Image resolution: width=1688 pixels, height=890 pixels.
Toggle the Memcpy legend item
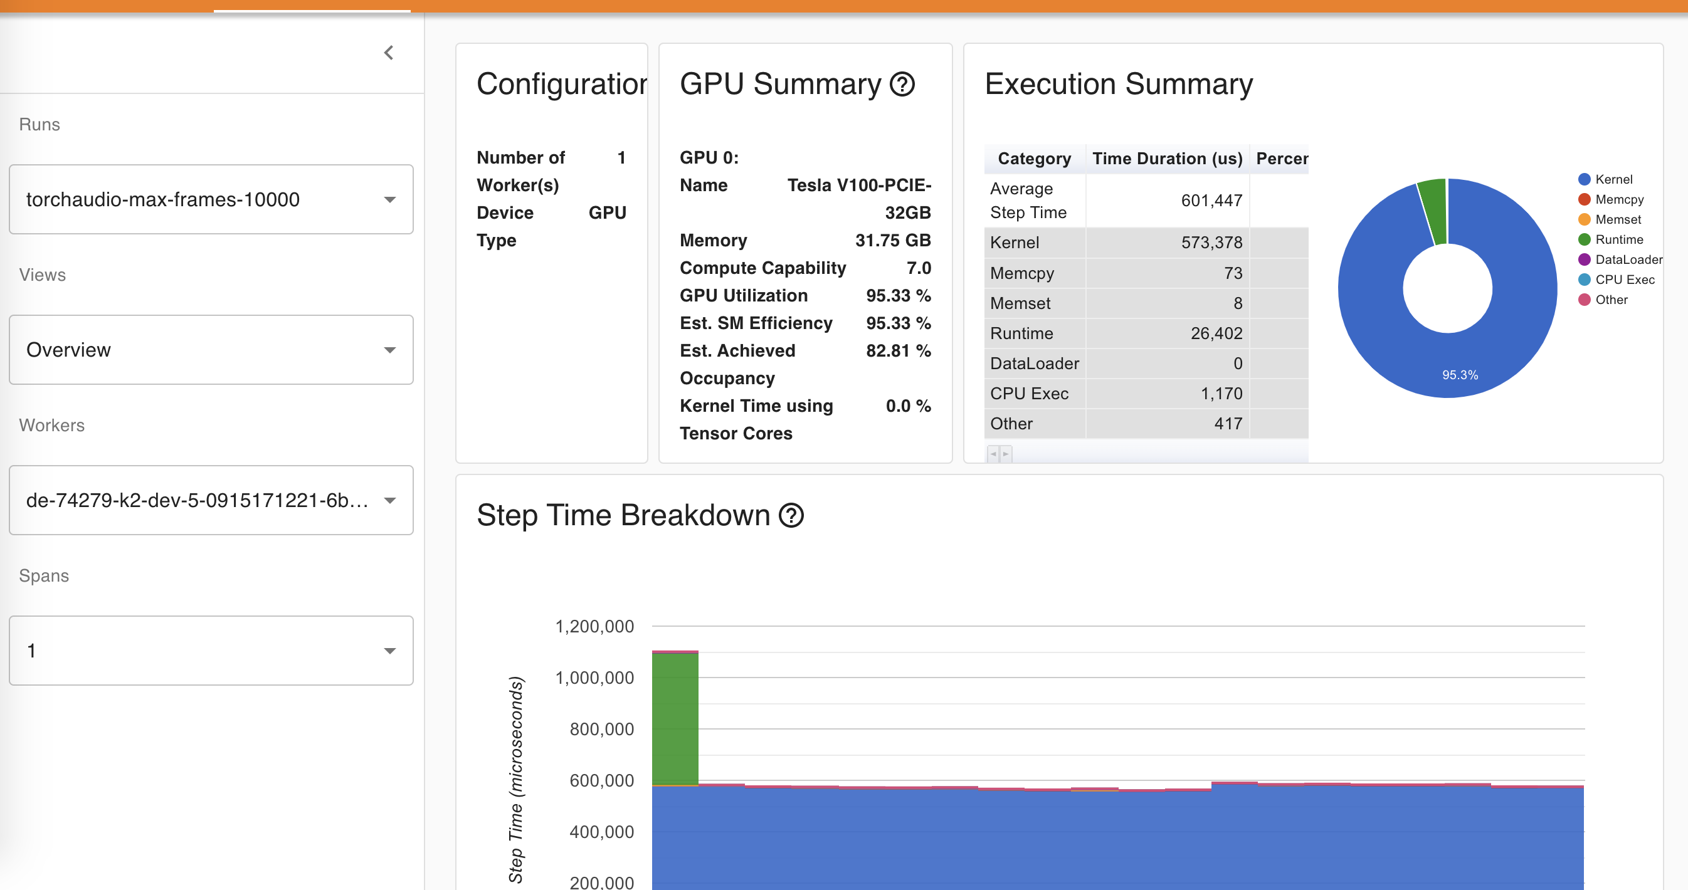(1618, 199)
